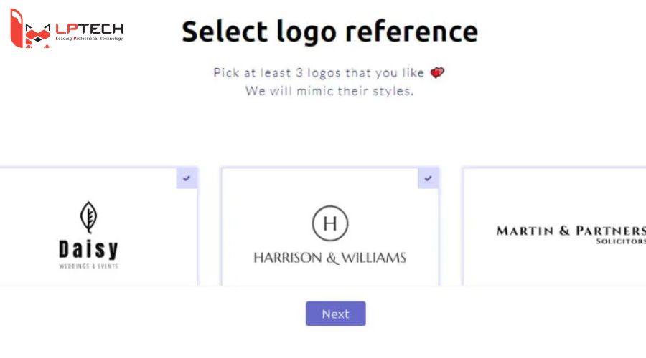Click the 'Harrison & Williams' name text

click(329, 258)
